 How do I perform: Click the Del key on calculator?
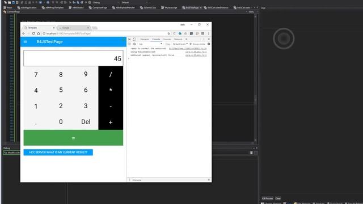86,122
